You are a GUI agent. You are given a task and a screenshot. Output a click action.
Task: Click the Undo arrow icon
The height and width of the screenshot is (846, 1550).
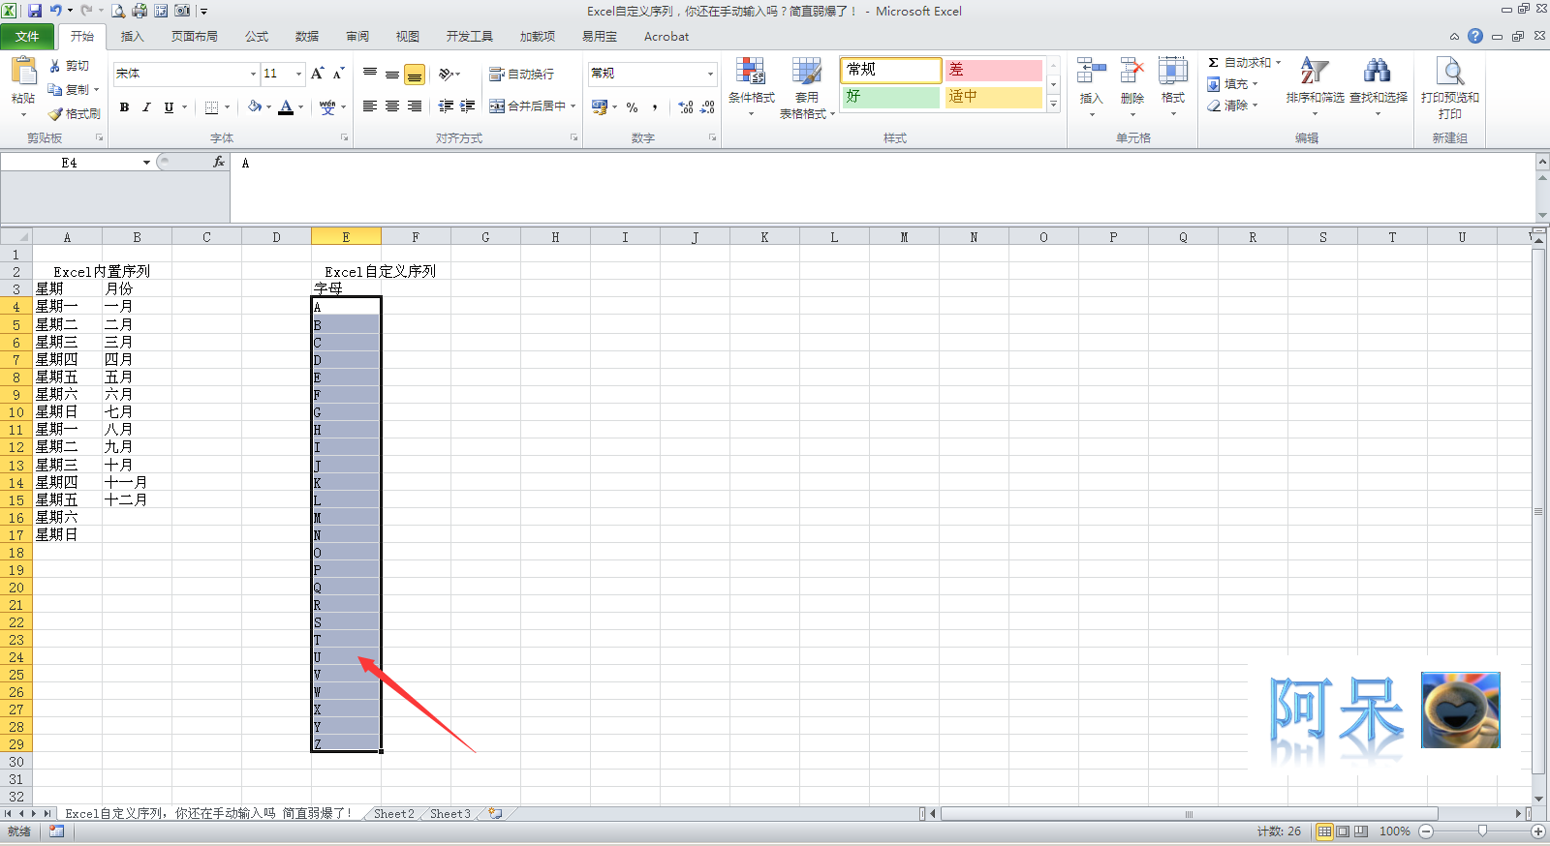(55, 11)
